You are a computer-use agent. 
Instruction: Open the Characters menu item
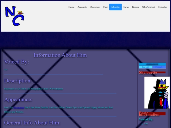(95, 7)
